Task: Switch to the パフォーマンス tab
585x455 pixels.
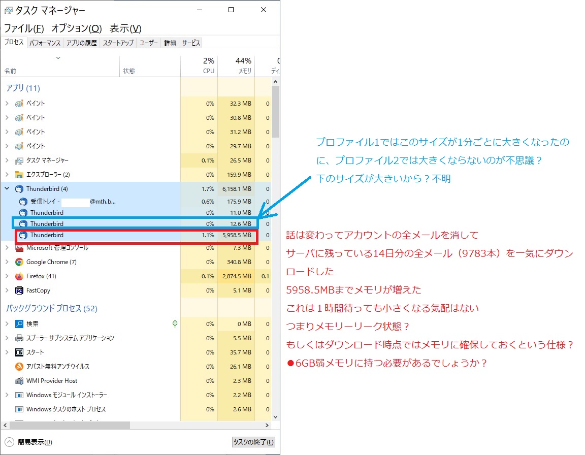Action: [x=45, y=43]
